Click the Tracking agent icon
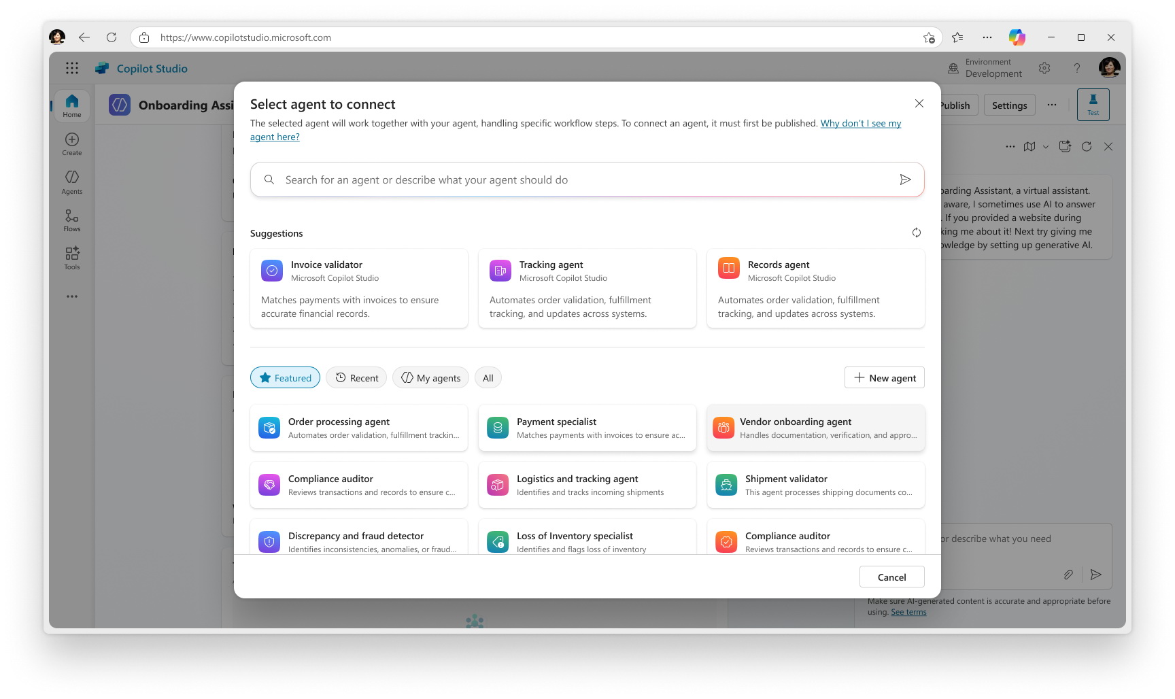 pos(500,271)
